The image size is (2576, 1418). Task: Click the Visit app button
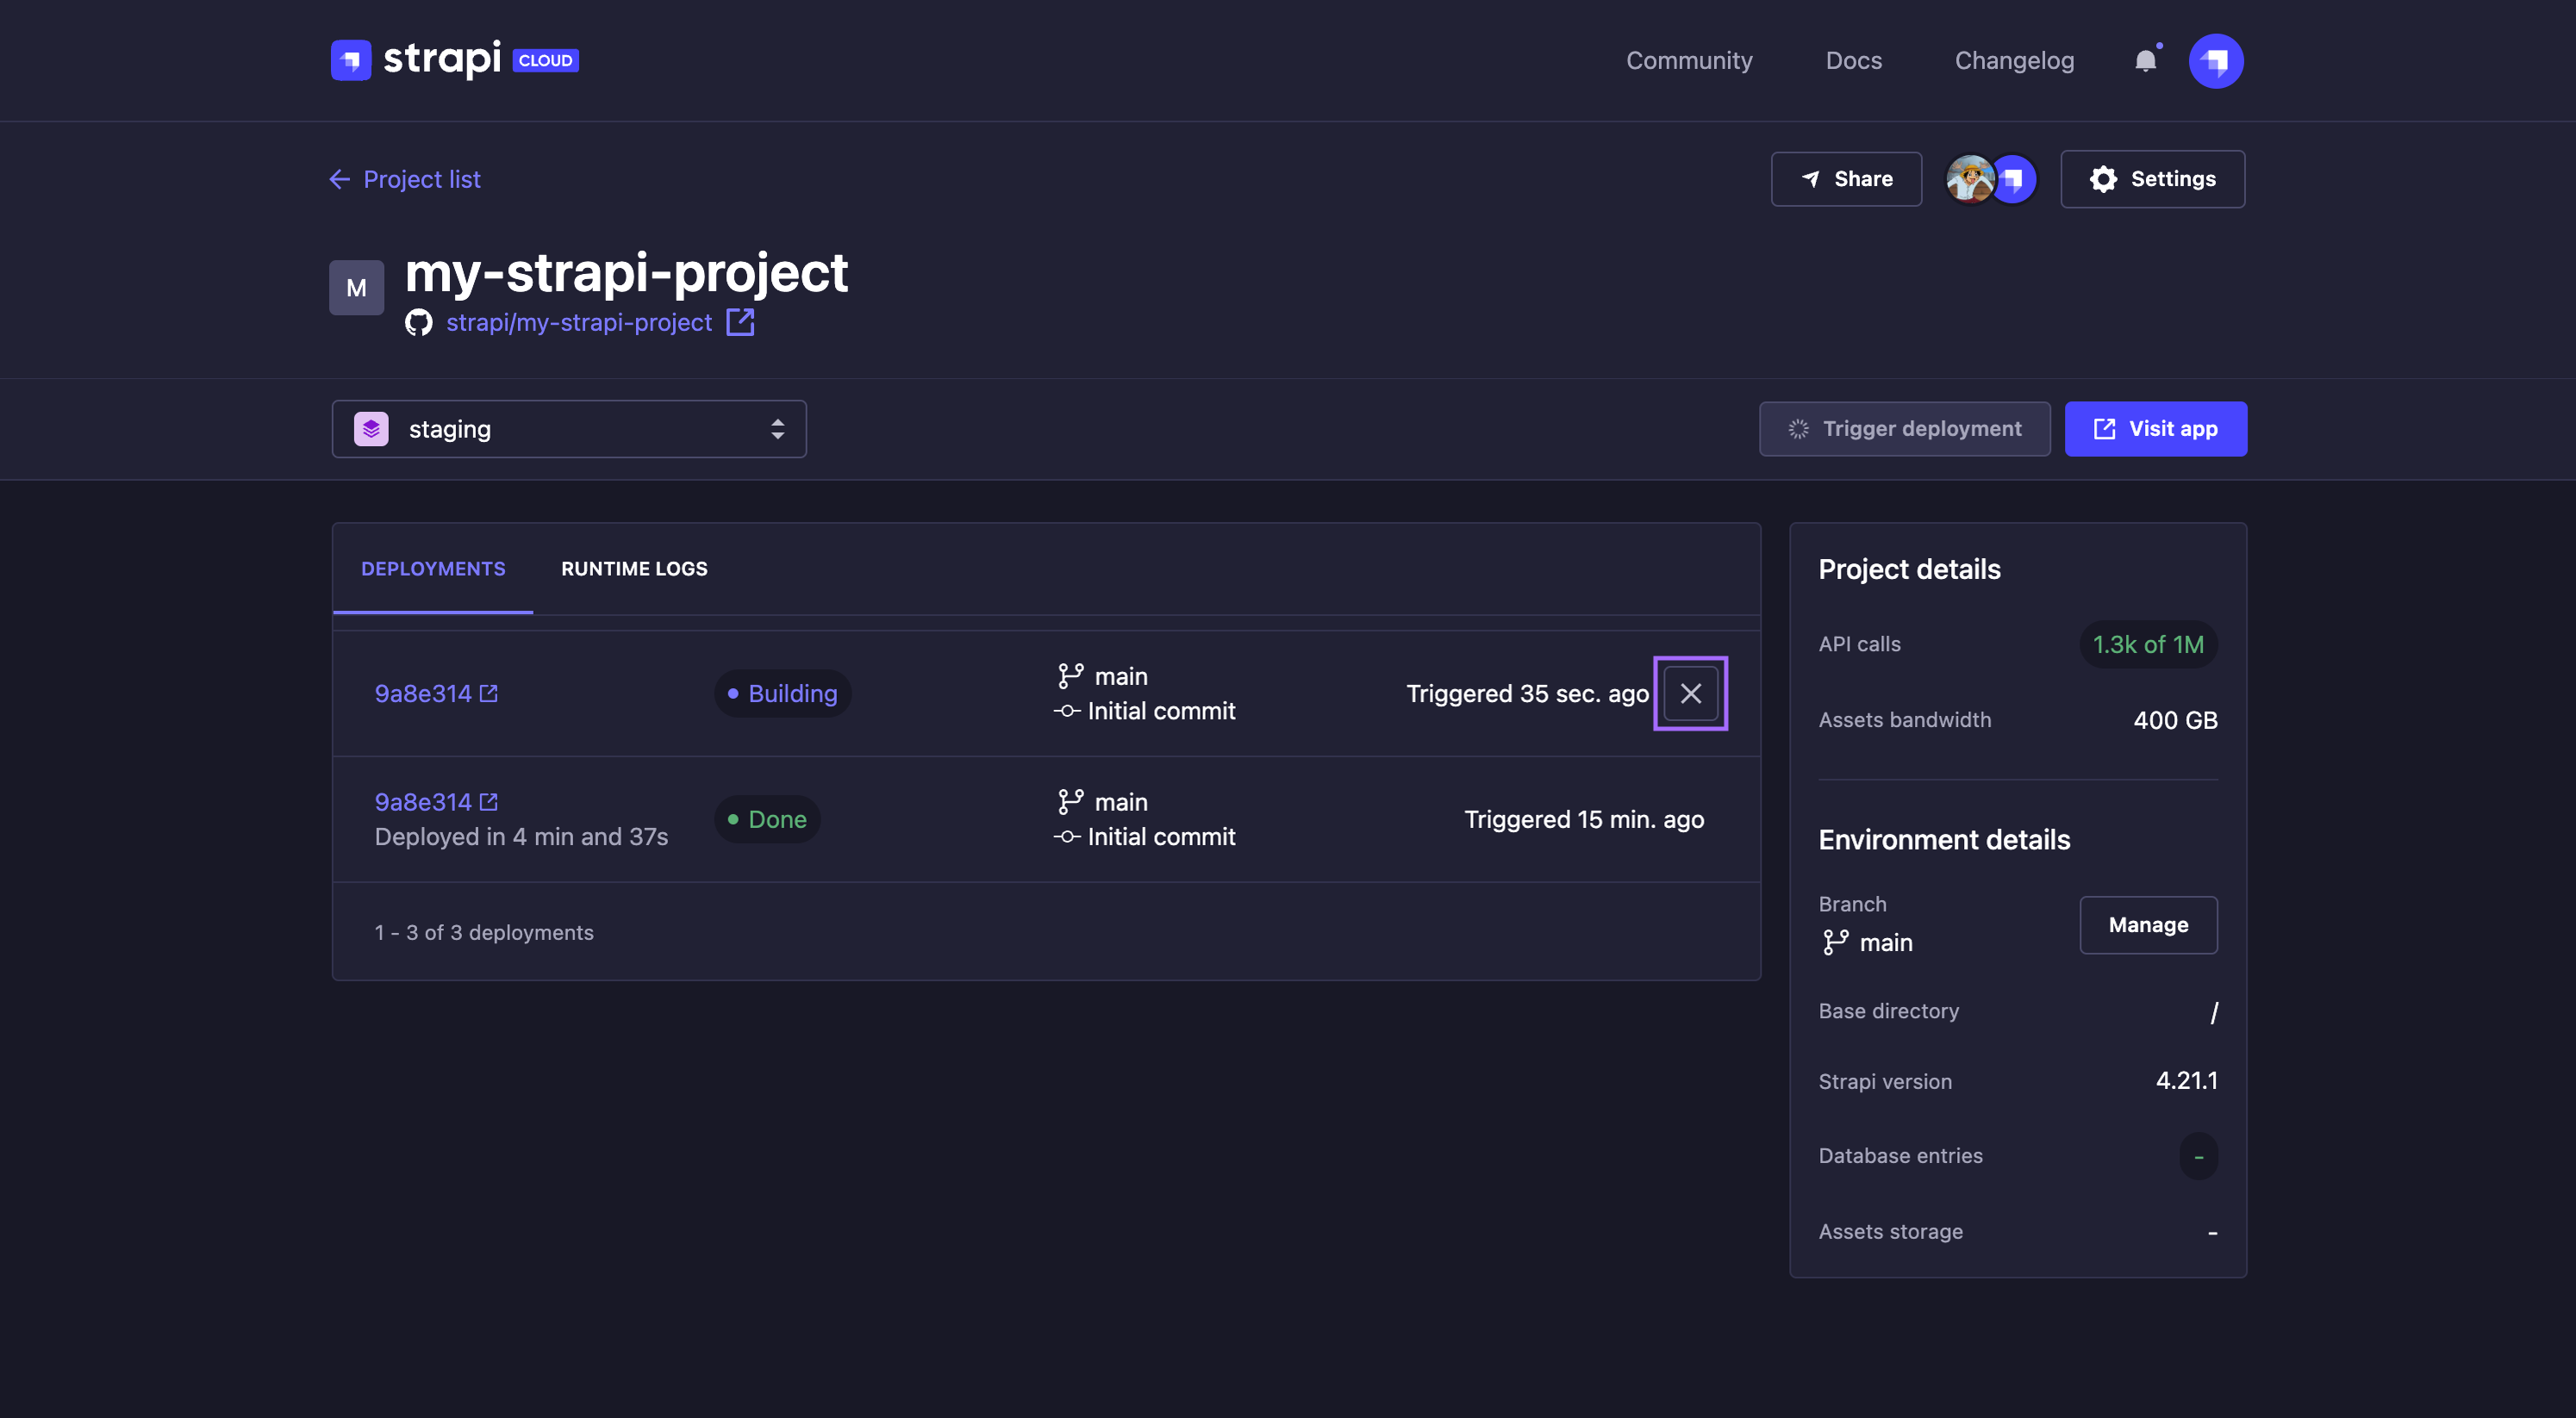(x=2155, y=429)
